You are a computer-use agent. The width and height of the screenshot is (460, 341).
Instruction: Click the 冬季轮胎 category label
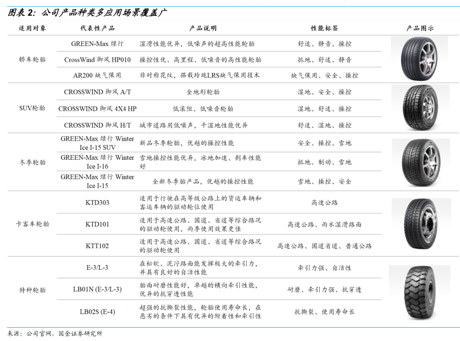click(32, 162)
